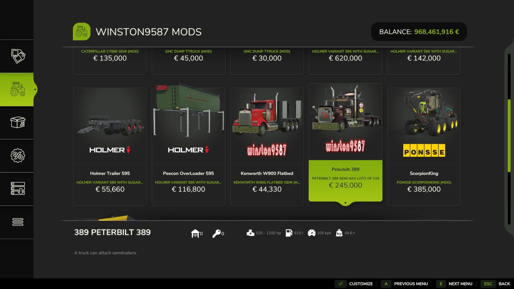The image size is (514, 289).
Task: Open the price tags shop category icon
Action: [x=18, y=56]
